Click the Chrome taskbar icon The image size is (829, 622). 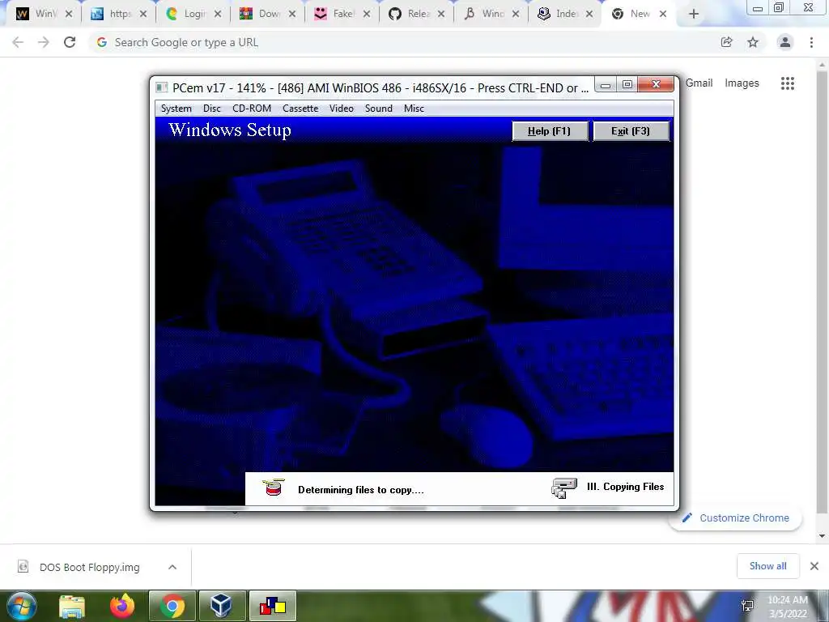click(172, 606)
